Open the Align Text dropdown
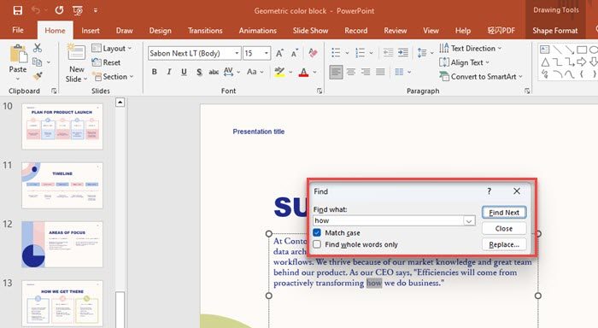This screenshot has height=328, width=598. click(464, 62)
